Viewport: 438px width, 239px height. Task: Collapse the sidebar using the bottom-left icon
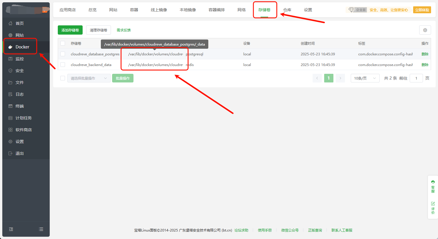click(11, 229)
